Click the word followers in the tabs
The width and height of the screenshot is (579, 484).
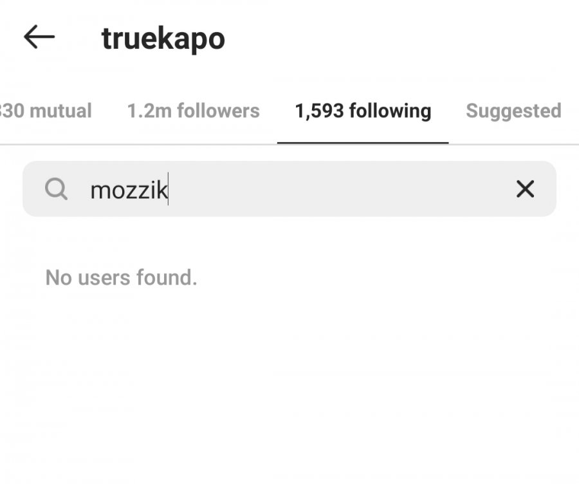[x=218, y=111]
